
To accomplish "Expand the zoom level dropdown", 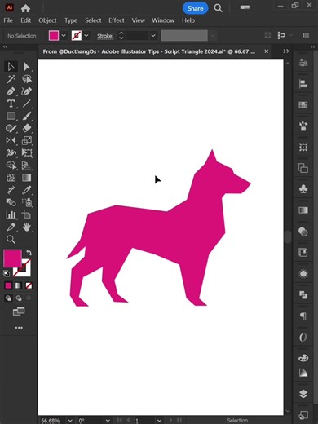I will pyautogui.click(x=70, y=421).
